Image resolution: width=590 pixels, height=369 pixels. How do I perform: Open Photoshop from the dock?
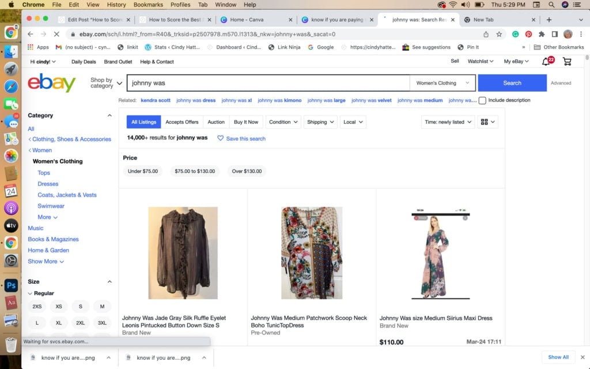pos(12,285)
